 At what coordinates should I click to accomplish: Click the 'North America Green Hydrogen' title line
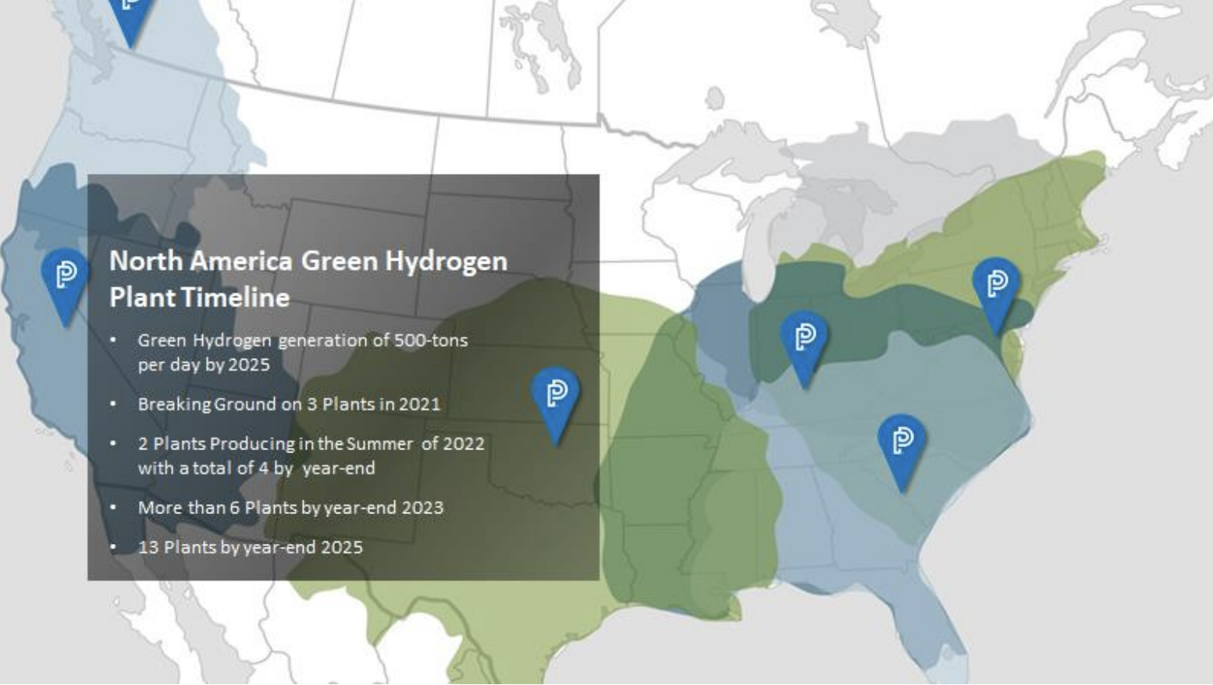pyautogui.click(x=308, y=261)
